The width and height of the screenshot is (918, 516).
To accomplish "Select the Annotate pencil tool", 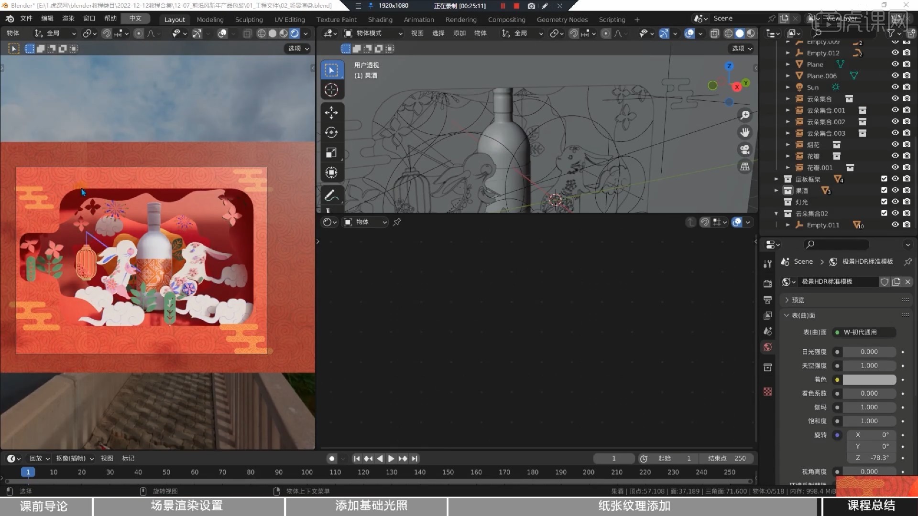I will pyautogui.click(x=331, y=195).
